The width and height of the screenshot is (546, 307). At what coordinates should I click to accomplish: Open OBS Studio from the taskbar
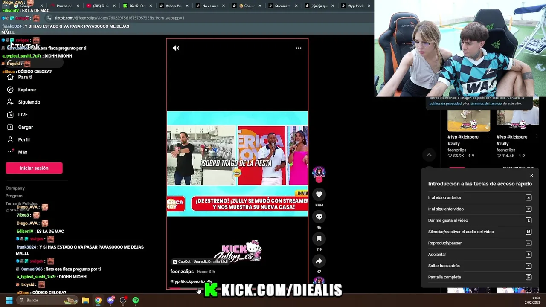(x=123, y=300)
